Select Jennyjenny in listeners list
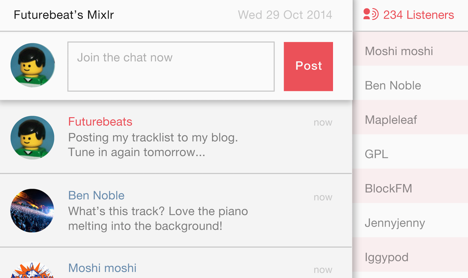Image resolution: width=468 pixels, height=278 pixels. tap(395, 223)
